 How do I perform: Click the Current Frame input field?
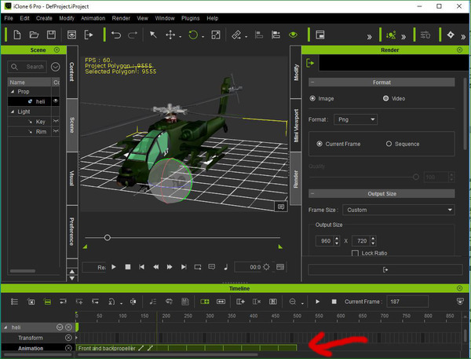pos(407,302)
